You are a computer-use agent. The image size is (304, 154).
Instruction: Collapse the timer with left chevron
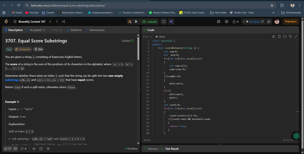244,22
